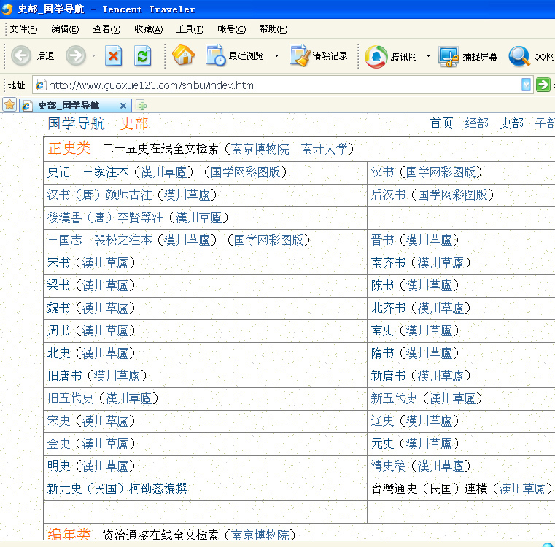Open the 元史（漢川草廬） link
555x547 pixels.
point(415,443)
